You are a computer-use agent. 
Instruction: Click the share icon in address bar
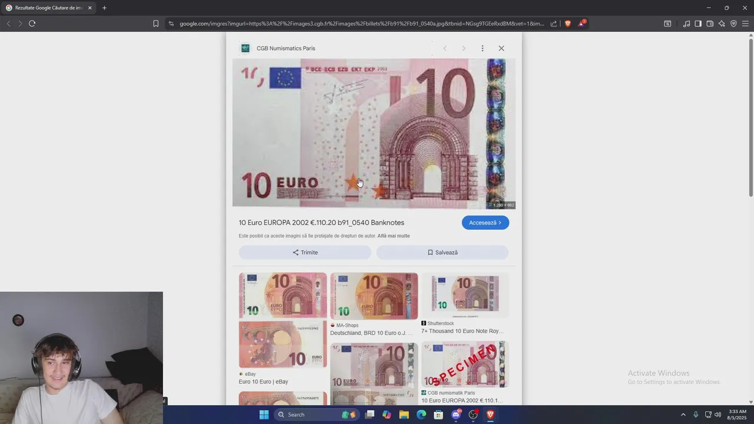(x=554, y=24)
